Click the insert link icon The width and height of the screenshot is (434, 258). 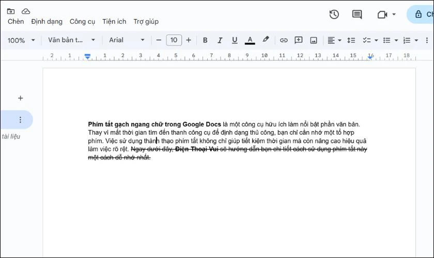coord(284,40)
